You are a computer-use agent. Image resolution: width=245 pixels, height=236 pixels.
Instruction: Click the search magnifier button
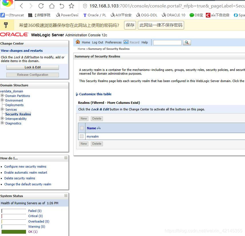pos(187,42)
